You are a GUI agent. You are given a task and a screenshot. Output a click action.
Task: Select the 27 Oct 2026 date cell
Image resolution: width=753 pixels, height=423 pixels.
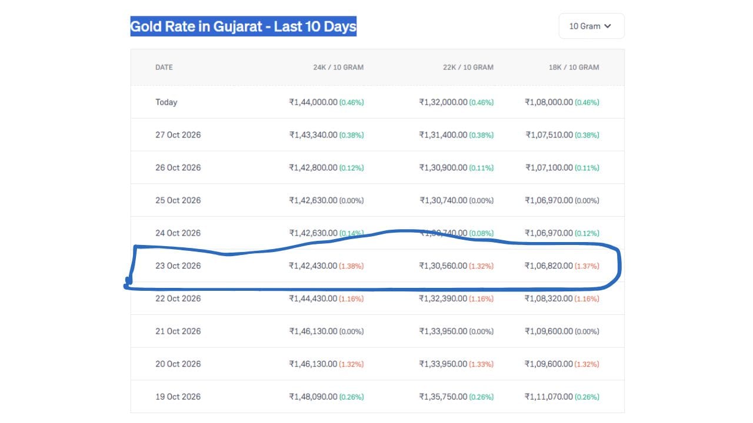pyautogui.click(x=178, y=135)
